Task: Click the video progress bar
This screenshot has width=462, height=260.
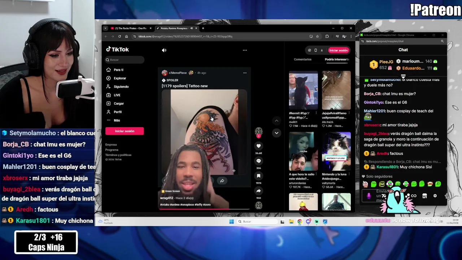Action: pyautogui.click(x=205, y=209)
